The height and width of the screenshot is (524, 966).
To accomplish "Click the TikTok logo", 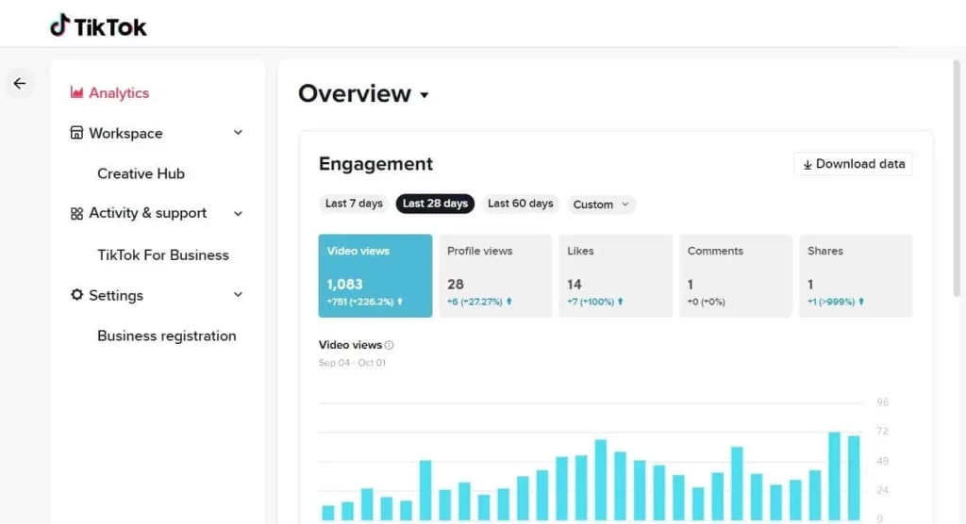I will 98,25.
